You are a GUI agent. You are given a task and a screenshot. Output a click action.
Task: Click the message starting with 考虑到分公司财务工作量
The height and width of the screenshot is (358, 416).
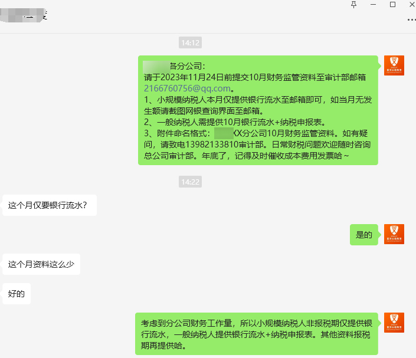257,334
